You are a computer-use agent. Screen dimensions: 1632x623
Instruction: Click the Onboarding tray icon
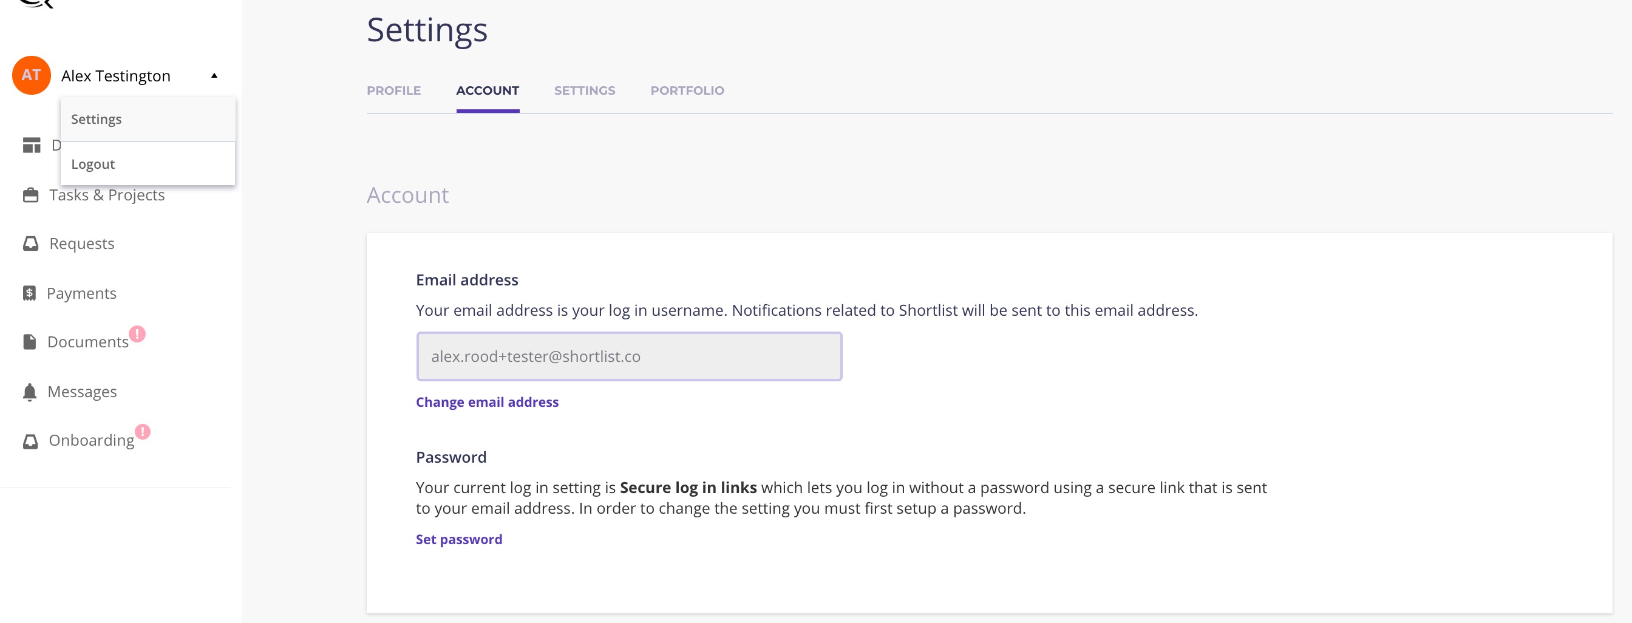(30, 440)
